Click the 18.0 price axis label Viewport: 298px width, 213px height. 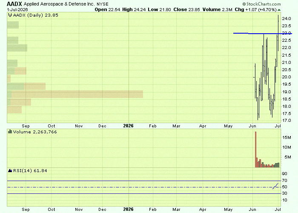[x=287, y=106]
